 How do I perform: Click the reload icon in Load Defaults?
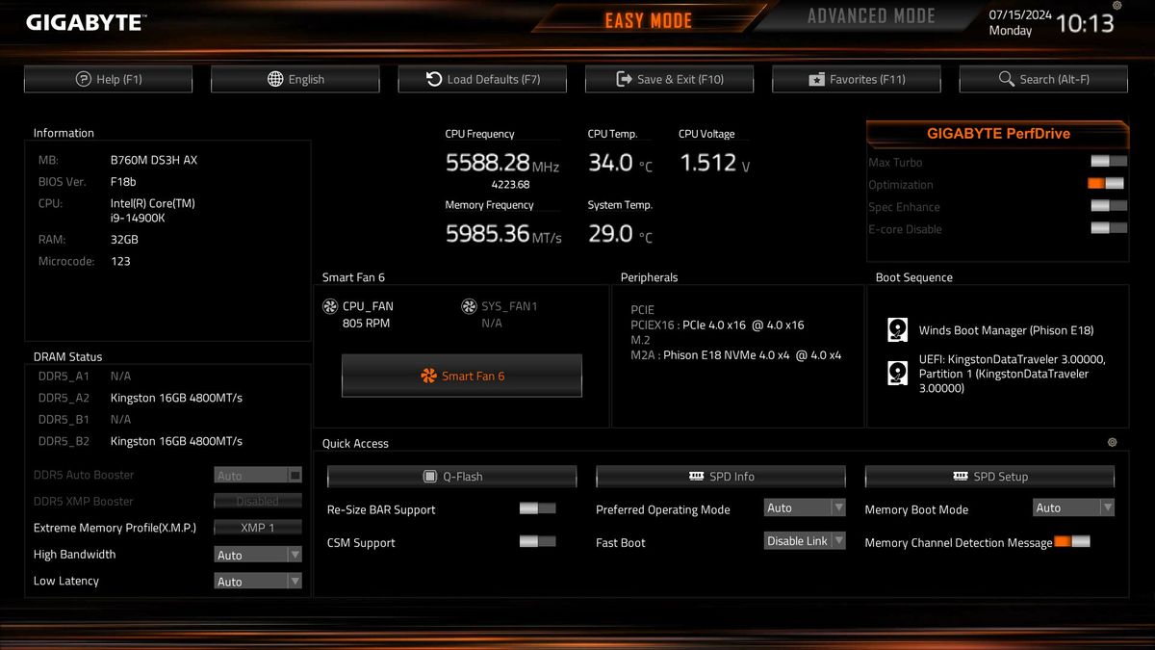(x=434, y=79)
